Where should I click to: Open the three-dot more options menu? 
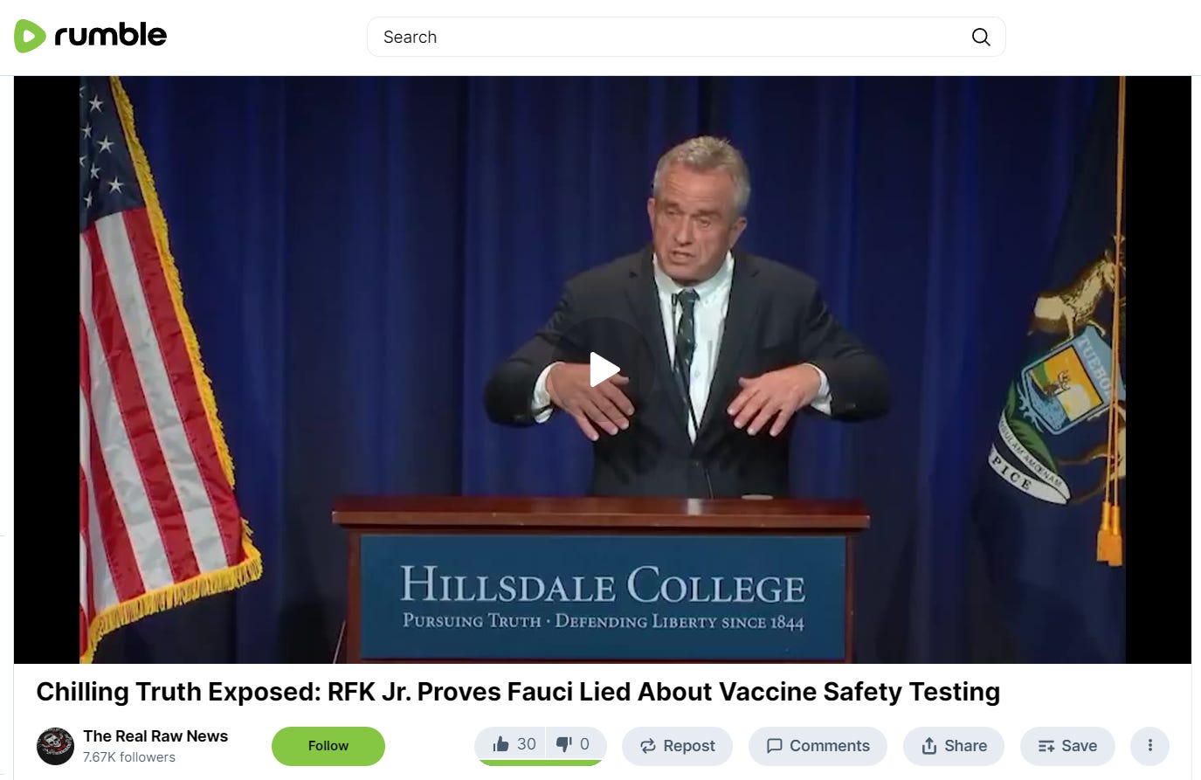(1149, 746)
